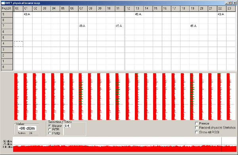Click the vertical cursor marker in bottom RSSI graph
This screenshot has height=155, width=238.
tap(221, 144)
